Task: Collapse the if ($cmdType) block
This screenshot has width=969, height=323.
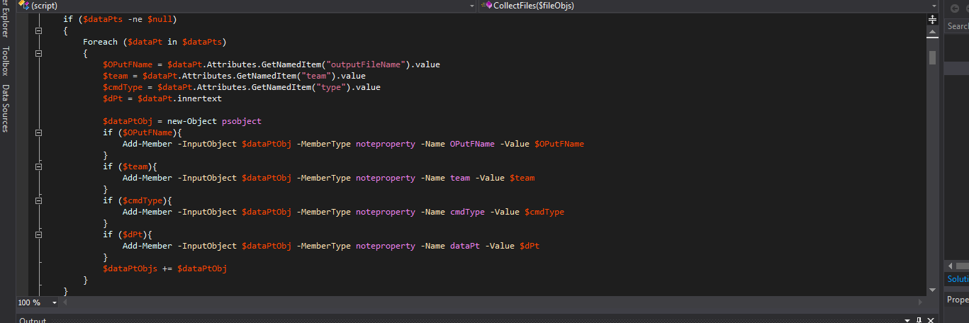Action: pos(38,200)
